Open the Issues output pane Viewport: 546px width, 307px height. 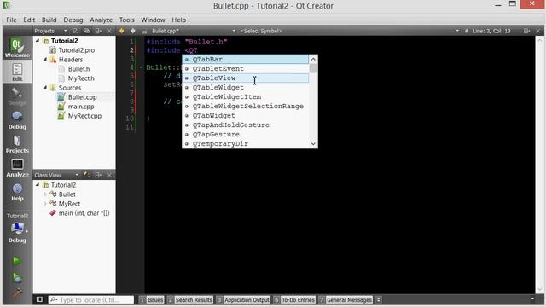(x=152, y=299)
